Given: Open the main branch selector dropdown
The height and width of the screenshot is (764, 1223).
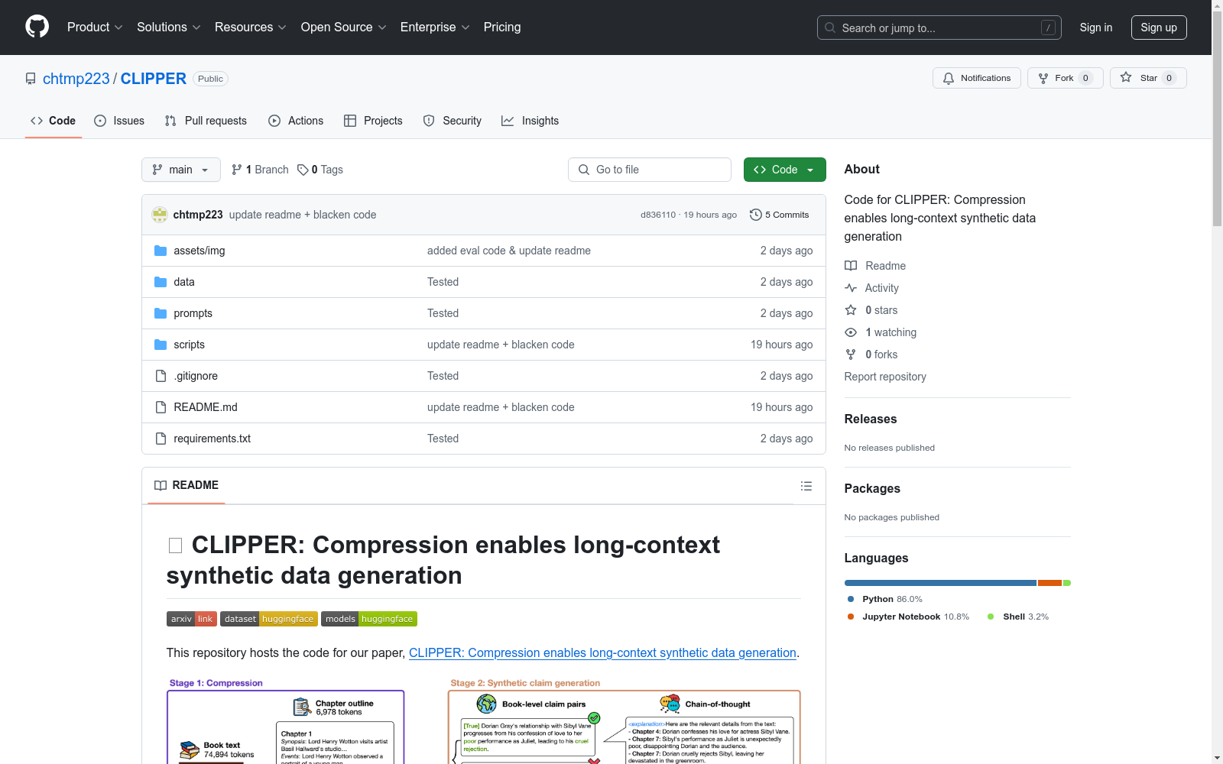Looking at the screenshot, I should tap(181, 170).
